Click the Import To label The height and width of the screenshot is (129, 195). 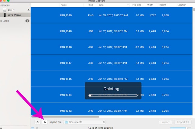55,122
